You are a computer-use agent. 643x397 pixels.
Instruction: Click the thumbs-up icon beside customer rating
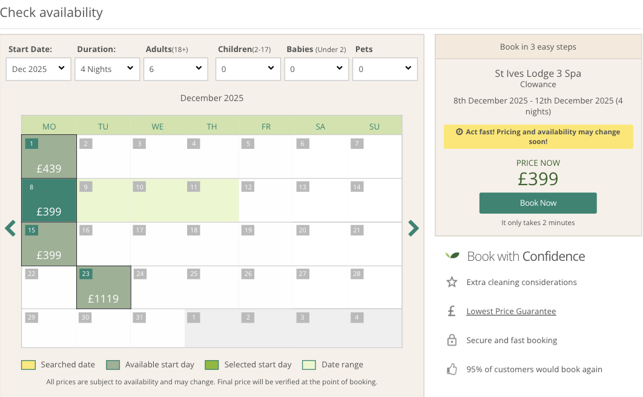pos(452,369)
